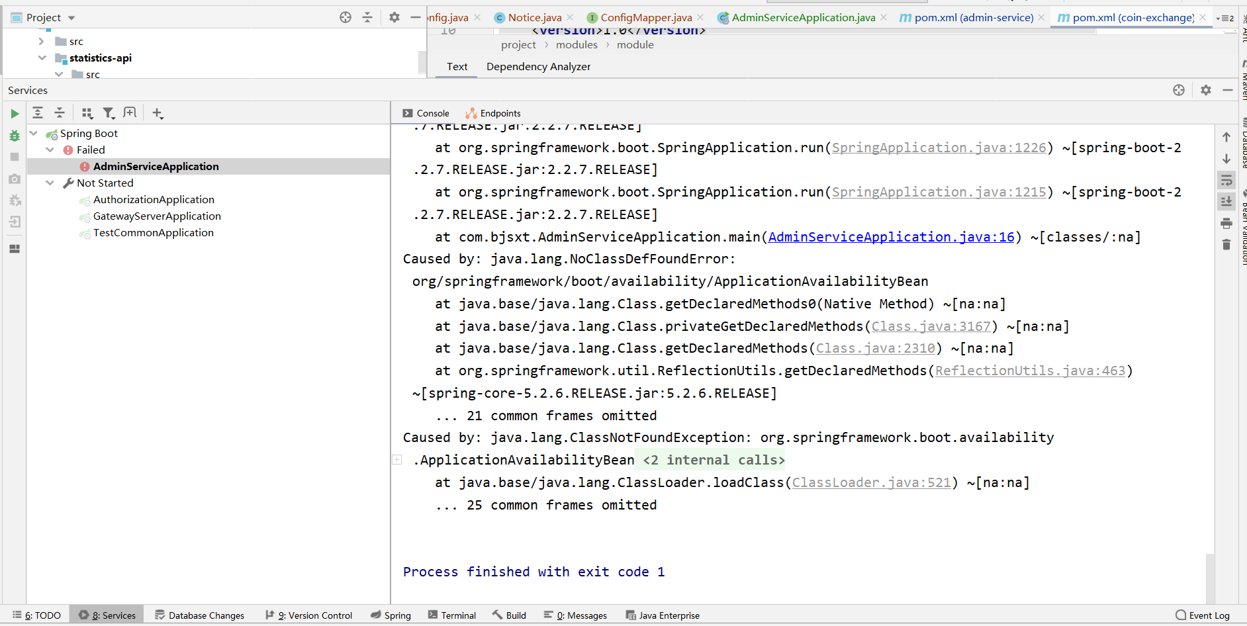1247x626 pixels.
Task: Select TestCommonApplication service
Action: (153, 232)
